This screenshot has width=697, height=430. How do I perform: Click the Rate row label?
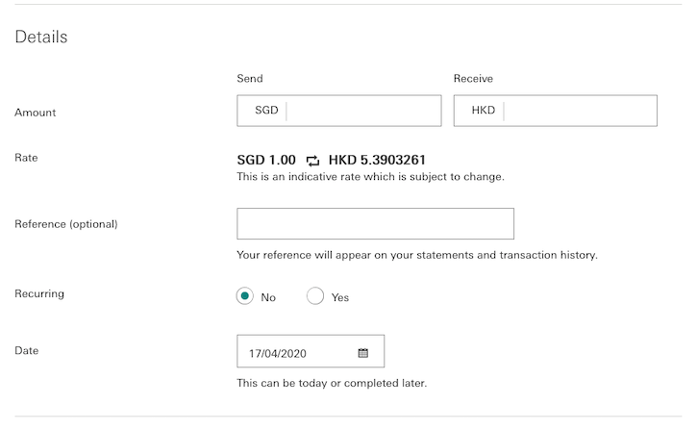[x=26, y=158]
